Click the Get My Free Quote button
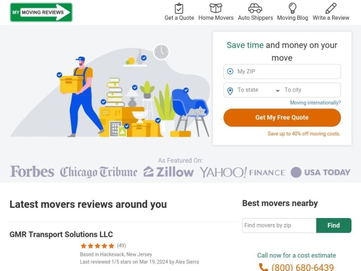This screenshot has height=271, width=361. click(282, 117)
